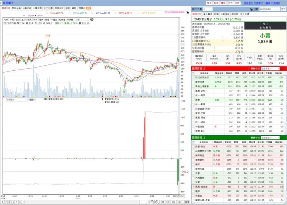Click the 5MA legend line color
The height and width of the screenshot is (205, 287).
[47, 13]
